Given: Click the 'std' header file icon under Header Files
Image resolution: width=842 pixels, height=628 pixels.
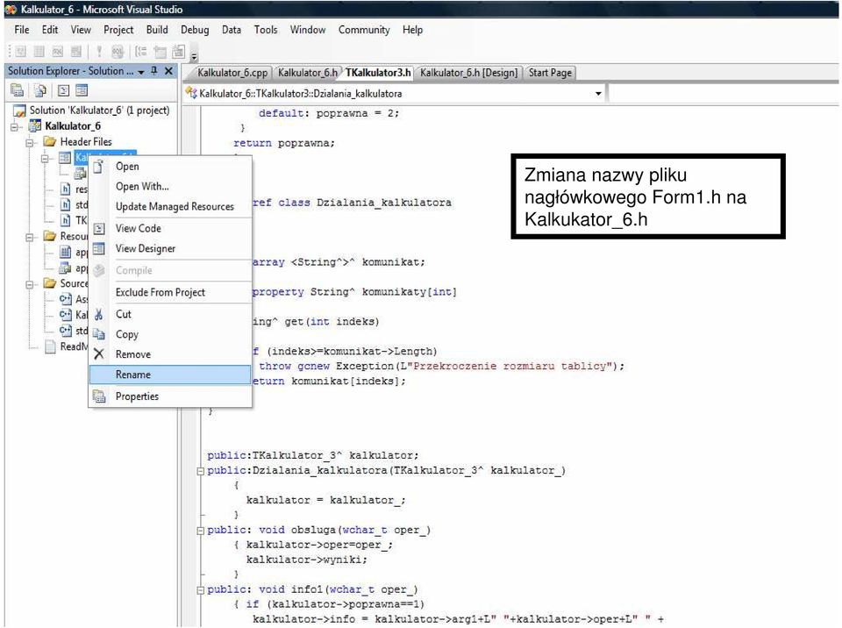Looking at the screenshot, I should tap(65, 204).
